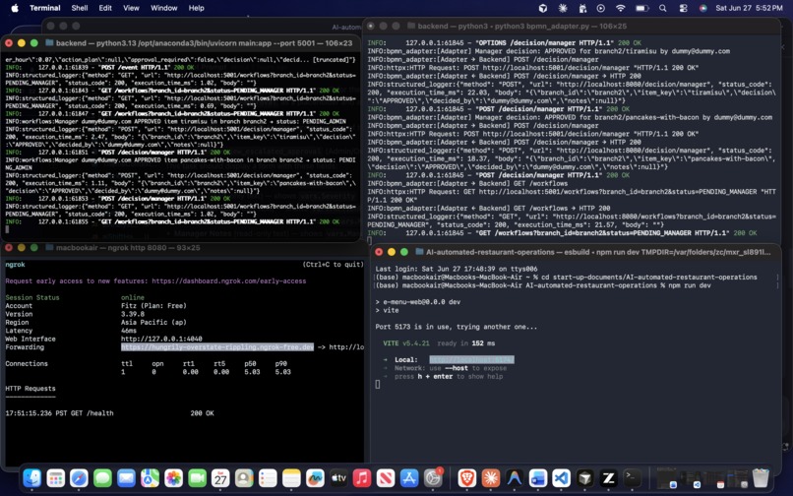Click folder icon in ngrok http 8080 title
The image size is (793, 496).
point(49,247)
